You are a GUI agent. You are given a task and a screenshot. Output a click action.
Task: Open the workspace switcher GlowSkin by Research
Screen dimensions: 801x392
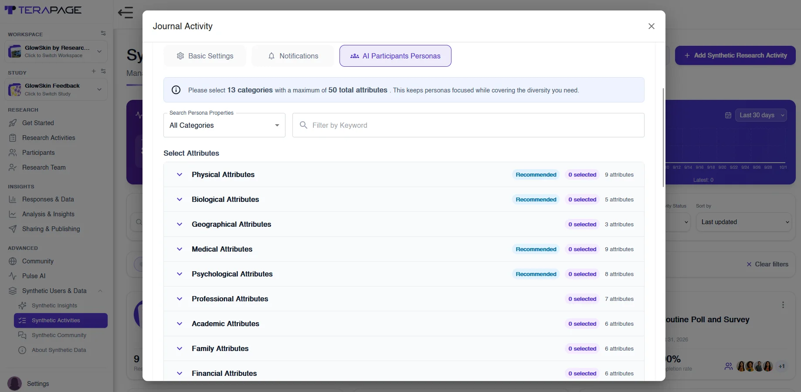pos(56,51)
